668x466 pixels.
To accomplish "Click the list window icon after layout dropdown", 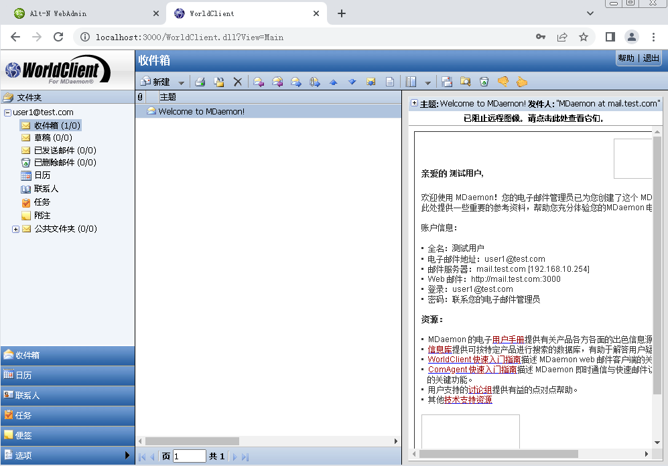I will (x=447, y=82).
